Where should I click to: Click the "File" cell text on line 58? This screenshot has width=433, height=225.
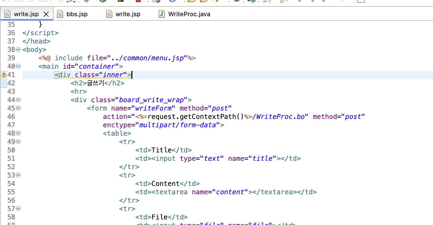pyautogui.click(x=160, y=217)
